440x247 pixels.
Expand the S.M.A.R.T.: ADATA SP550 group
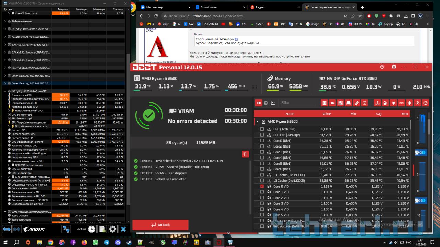(5, 44)
